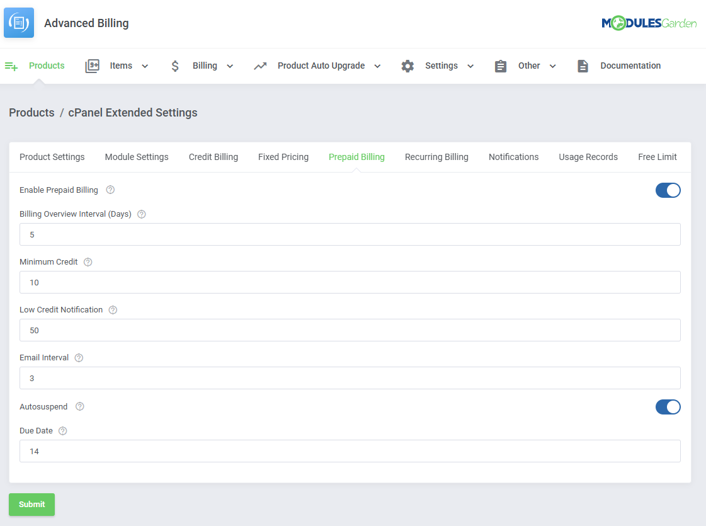Expand the Items menu chevron
This screenshot has width=706, height=526.
[x=145, y=66]
